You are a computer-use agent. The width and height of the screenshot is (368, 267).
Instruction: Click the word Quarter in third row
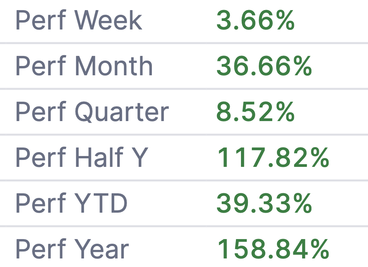pyautogui.click(x=122, y=112)
